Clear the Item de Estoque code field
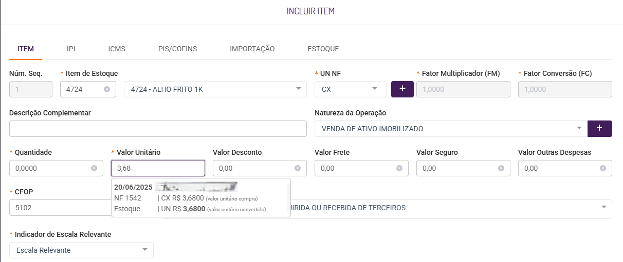Viewport: 623px width, 262px height. pyautogui.click(x=107, y=89)
